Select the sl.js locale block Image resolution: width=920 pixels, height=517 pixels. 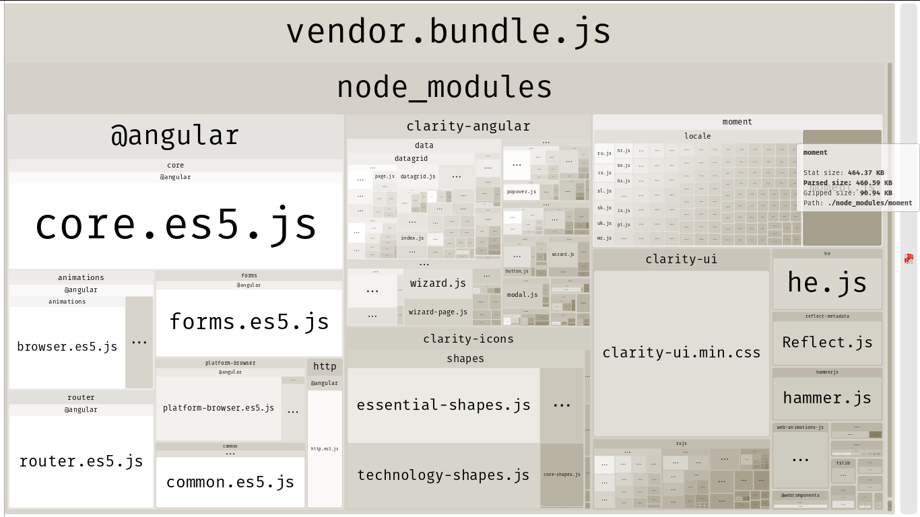tap(604, 191)
